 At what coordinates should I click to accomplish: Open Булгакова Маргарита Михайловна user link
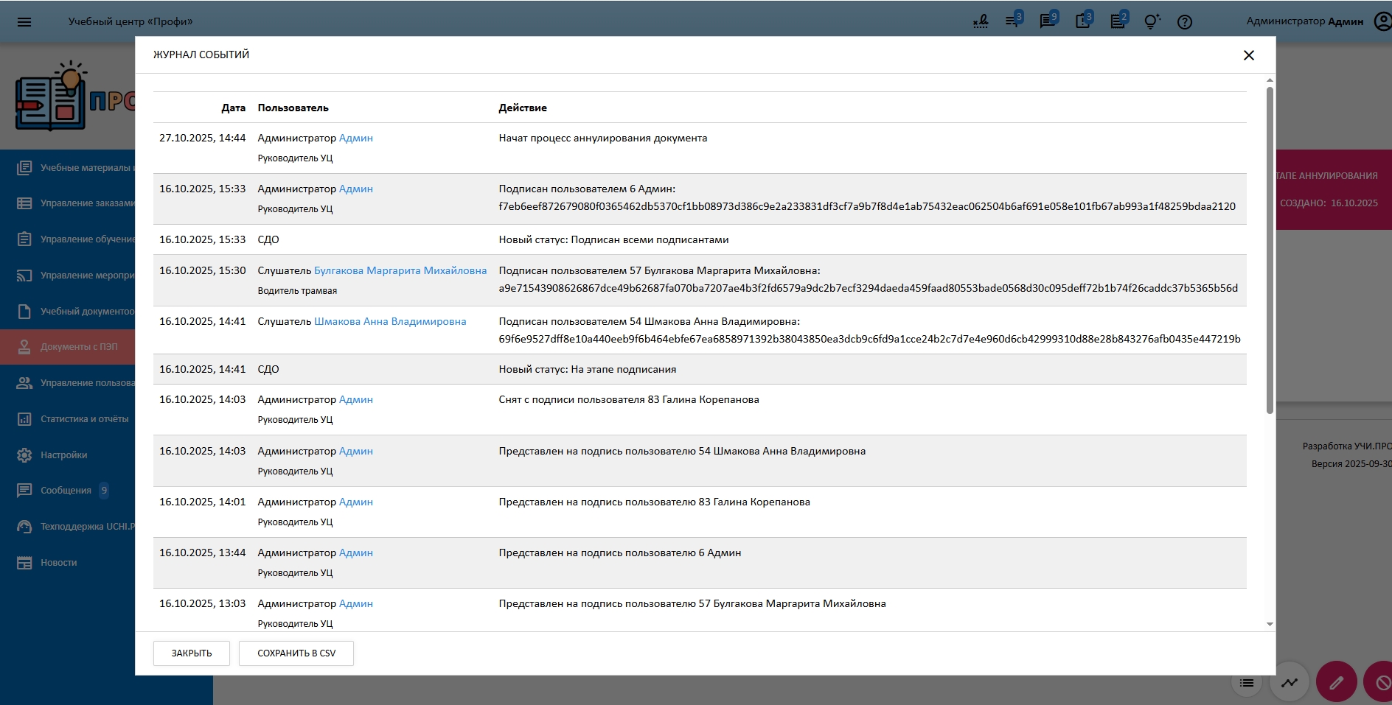point(400,271)
